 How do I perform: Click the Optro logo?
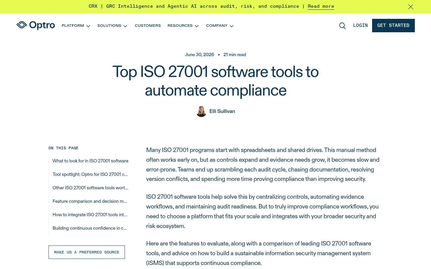(36, 25)
